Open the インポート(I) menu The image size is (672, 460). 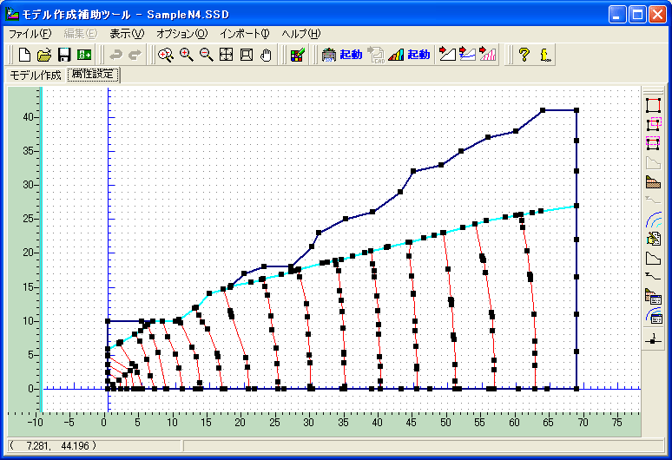(245, 33)
